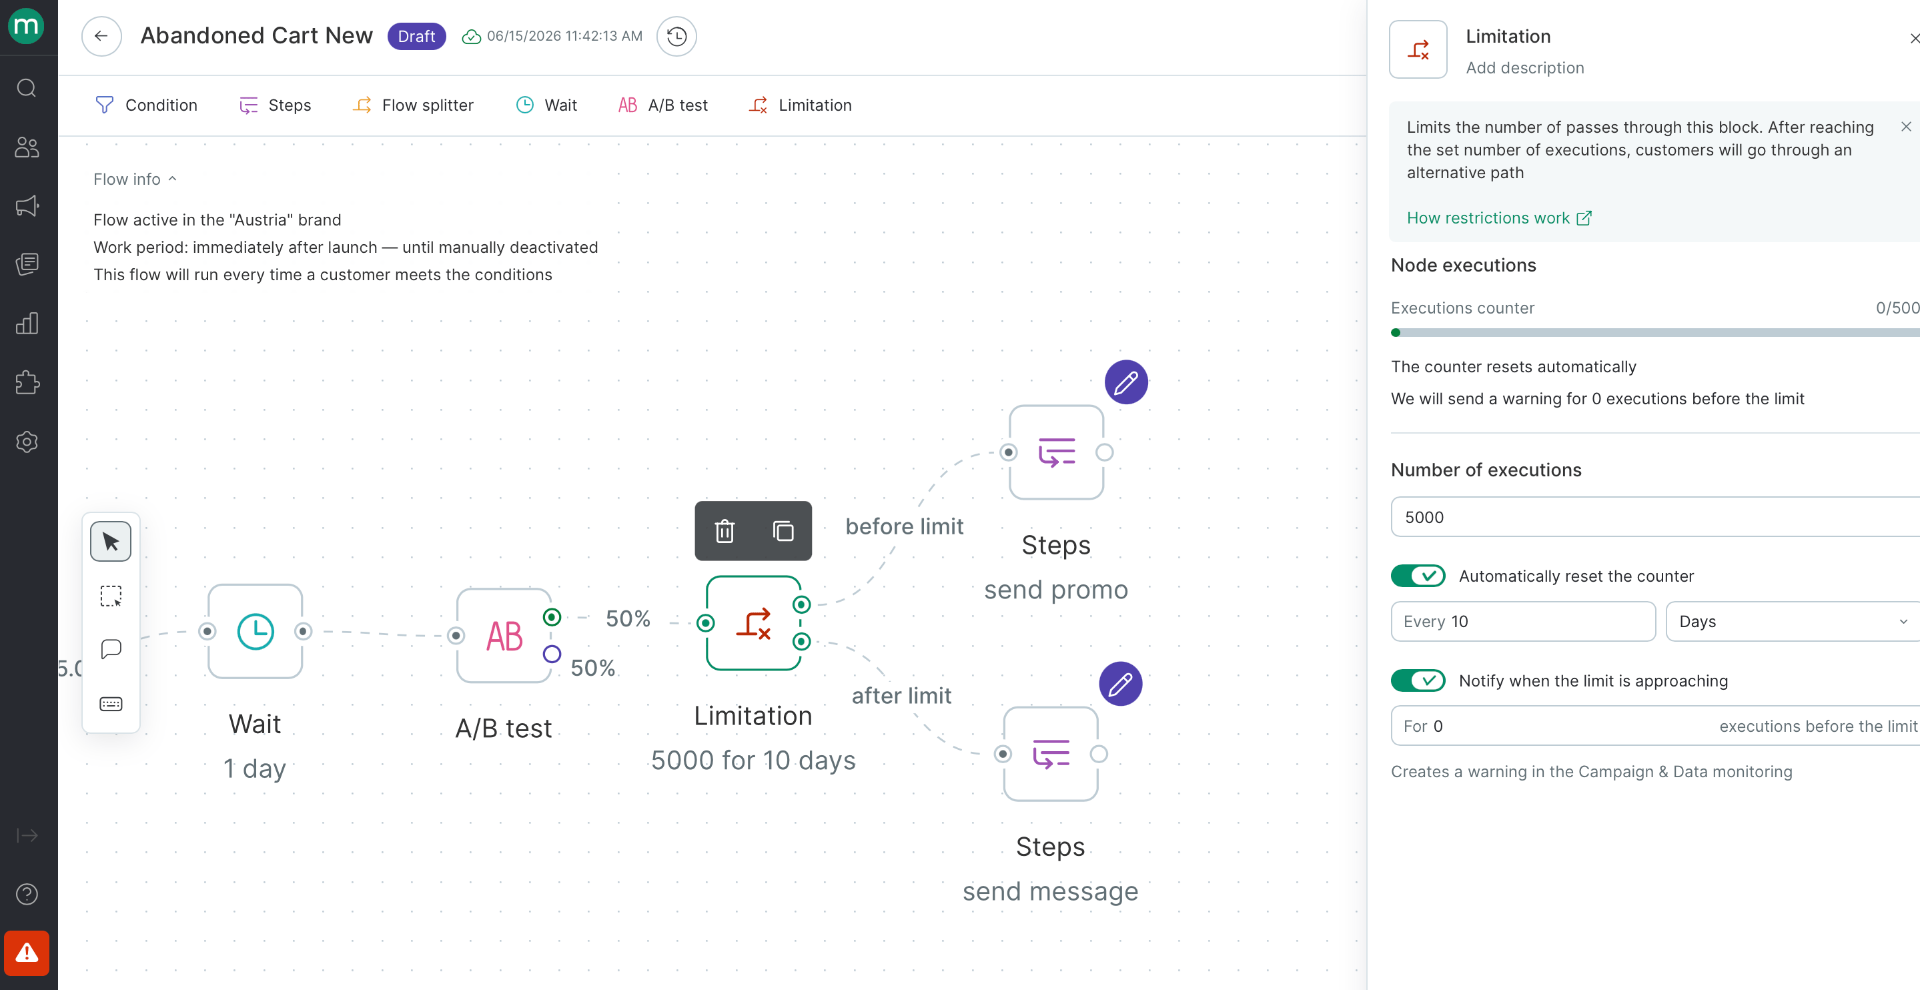Add a Condition block from toolbar
This screenshot has height=990, width=1920.
tap(147, 105)
